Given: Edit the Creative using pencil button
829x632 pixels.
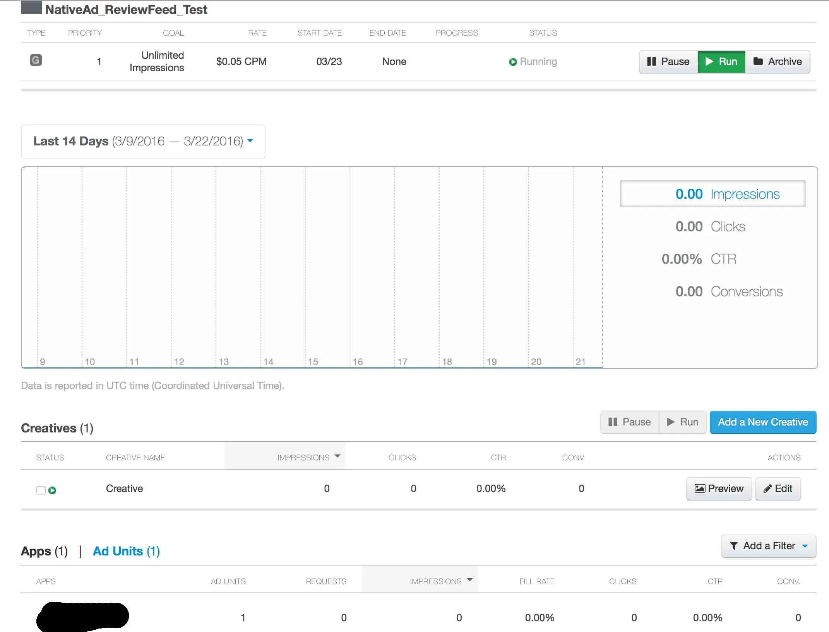Looking at the screenshot, I should (x=778, y=489).
